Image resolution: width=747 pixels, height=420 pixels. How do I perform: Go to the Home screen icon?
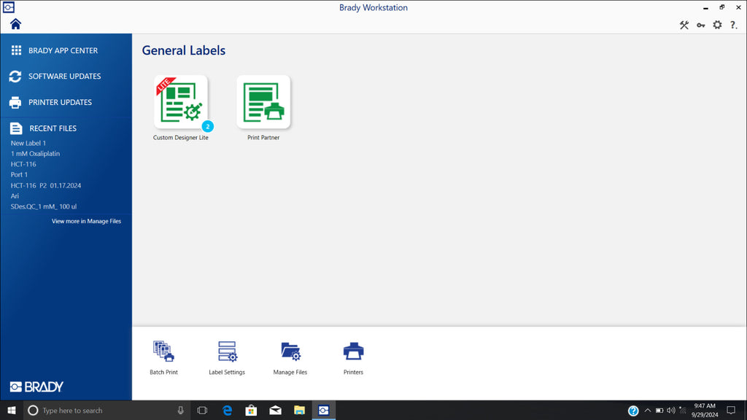click(x=16, y=24)
